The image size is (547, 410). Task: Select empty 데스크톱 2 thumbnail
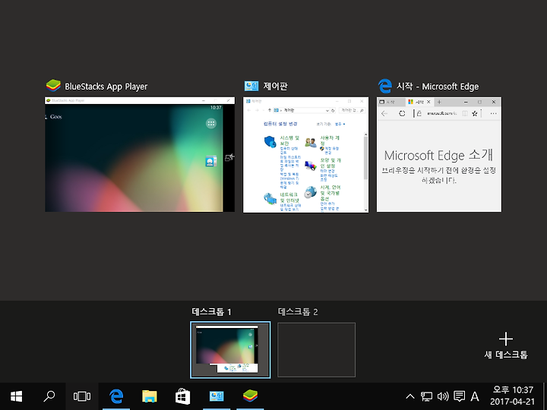point(316,350)
